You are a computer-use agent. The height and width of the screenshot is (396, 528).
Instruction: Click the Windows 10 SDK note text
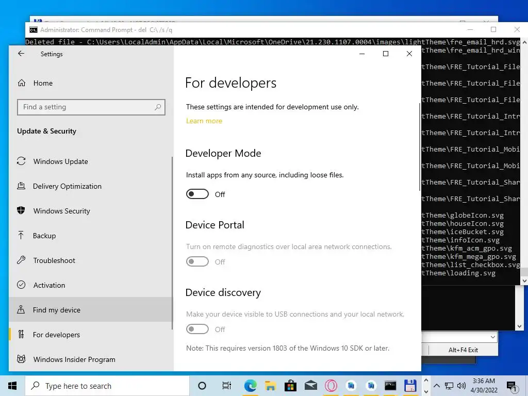click(x=288, y=348)
